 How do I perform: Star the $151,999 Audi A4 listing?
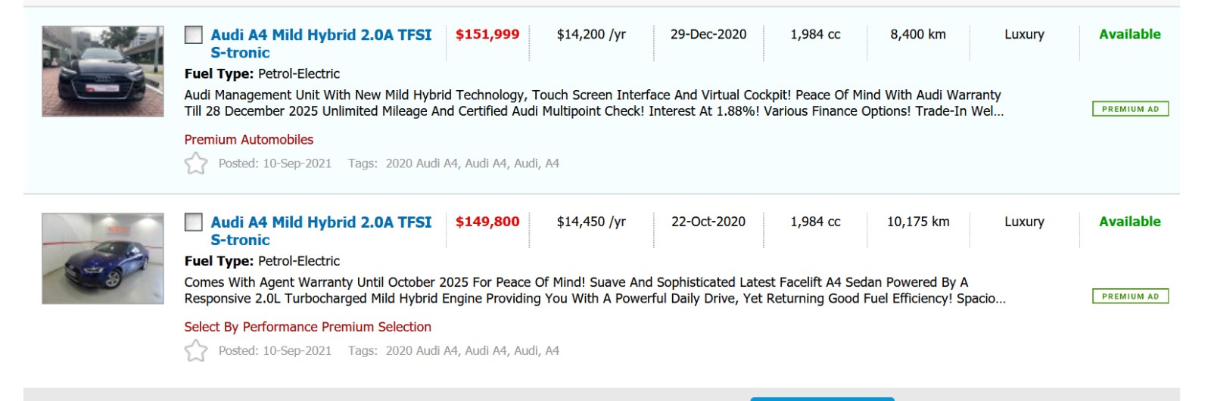(x=196, y=163)
